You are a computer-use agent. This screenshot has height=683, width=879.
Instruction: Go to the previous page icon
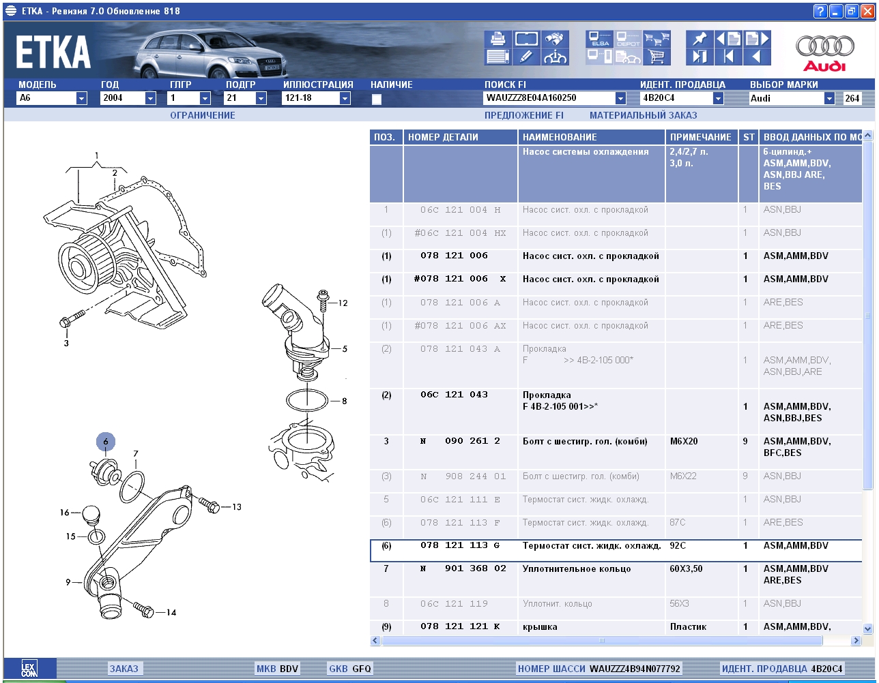click(x=729, y=38)
